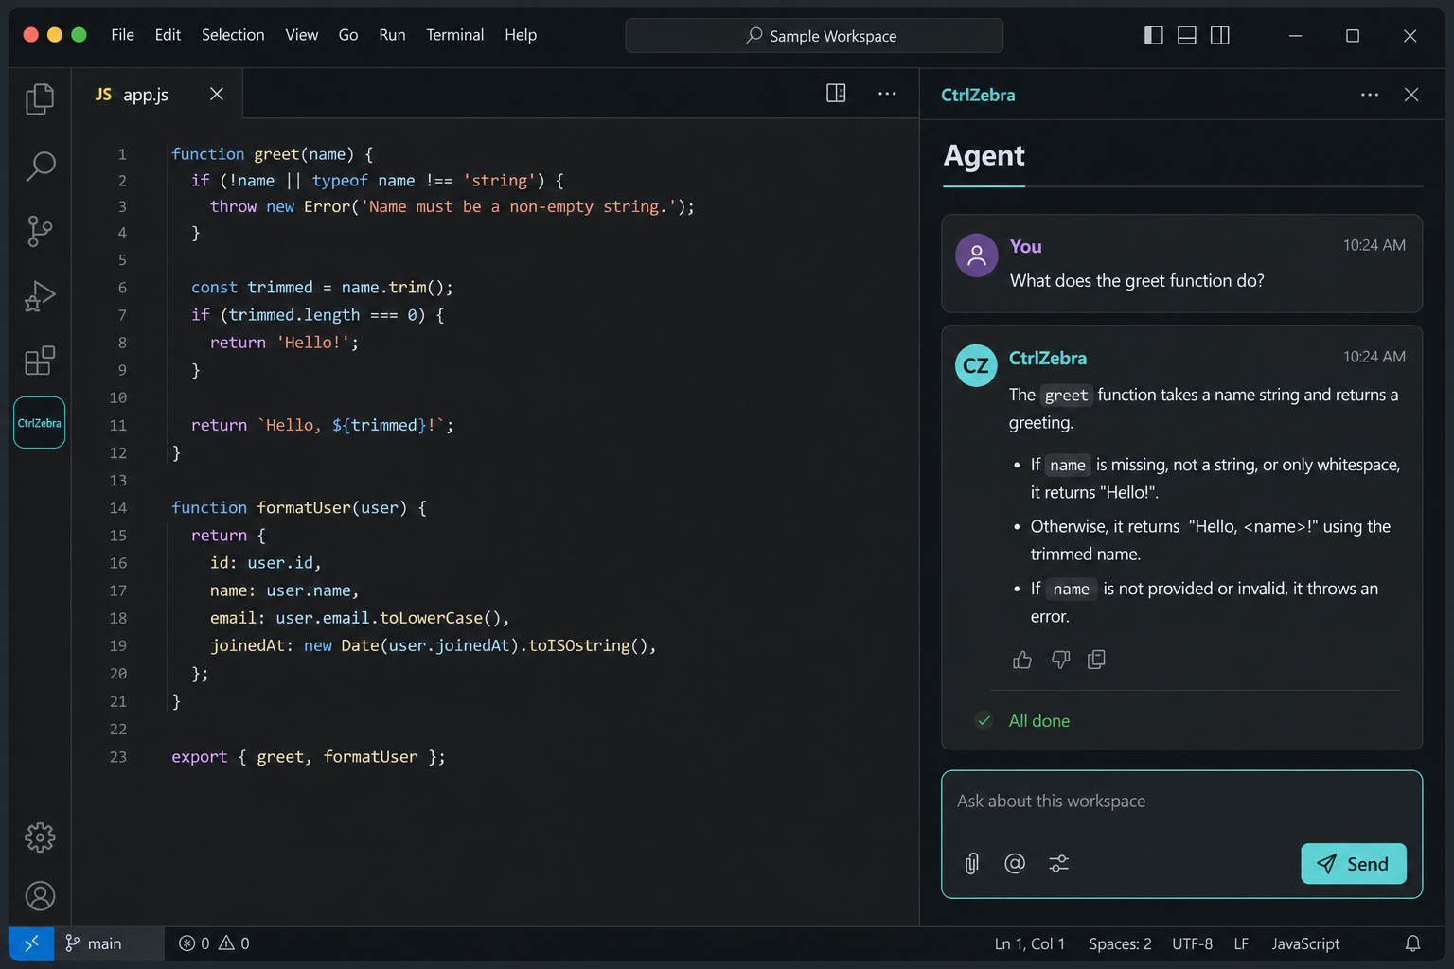
Task: Open the Explorer files icon
Action: coord(40,99)
